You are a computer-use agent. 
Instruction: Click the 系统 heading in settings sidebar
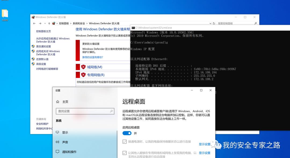(x=59, y=121)
